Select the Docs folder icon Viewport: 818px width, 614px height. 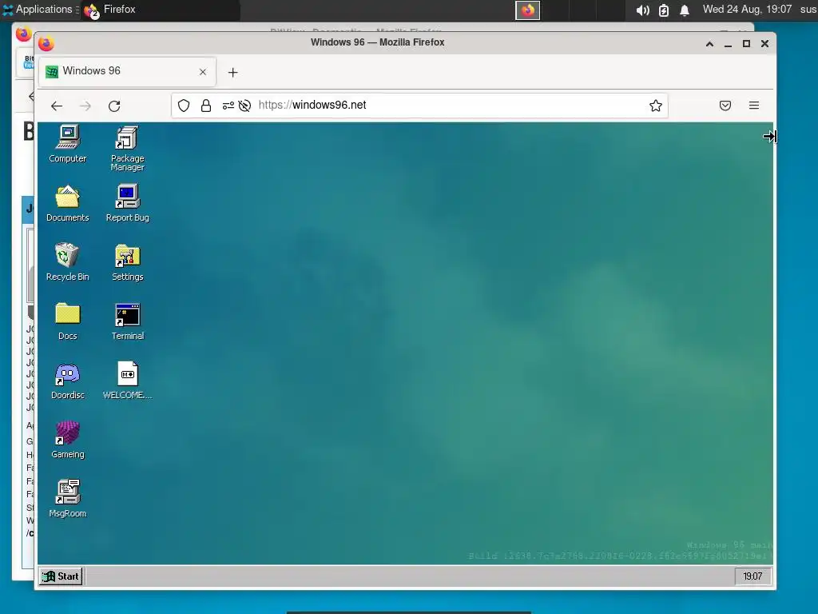click(68, 321)
